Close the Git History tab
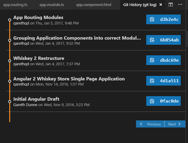This screenshot has width=188, height=143. pos(161,5)
